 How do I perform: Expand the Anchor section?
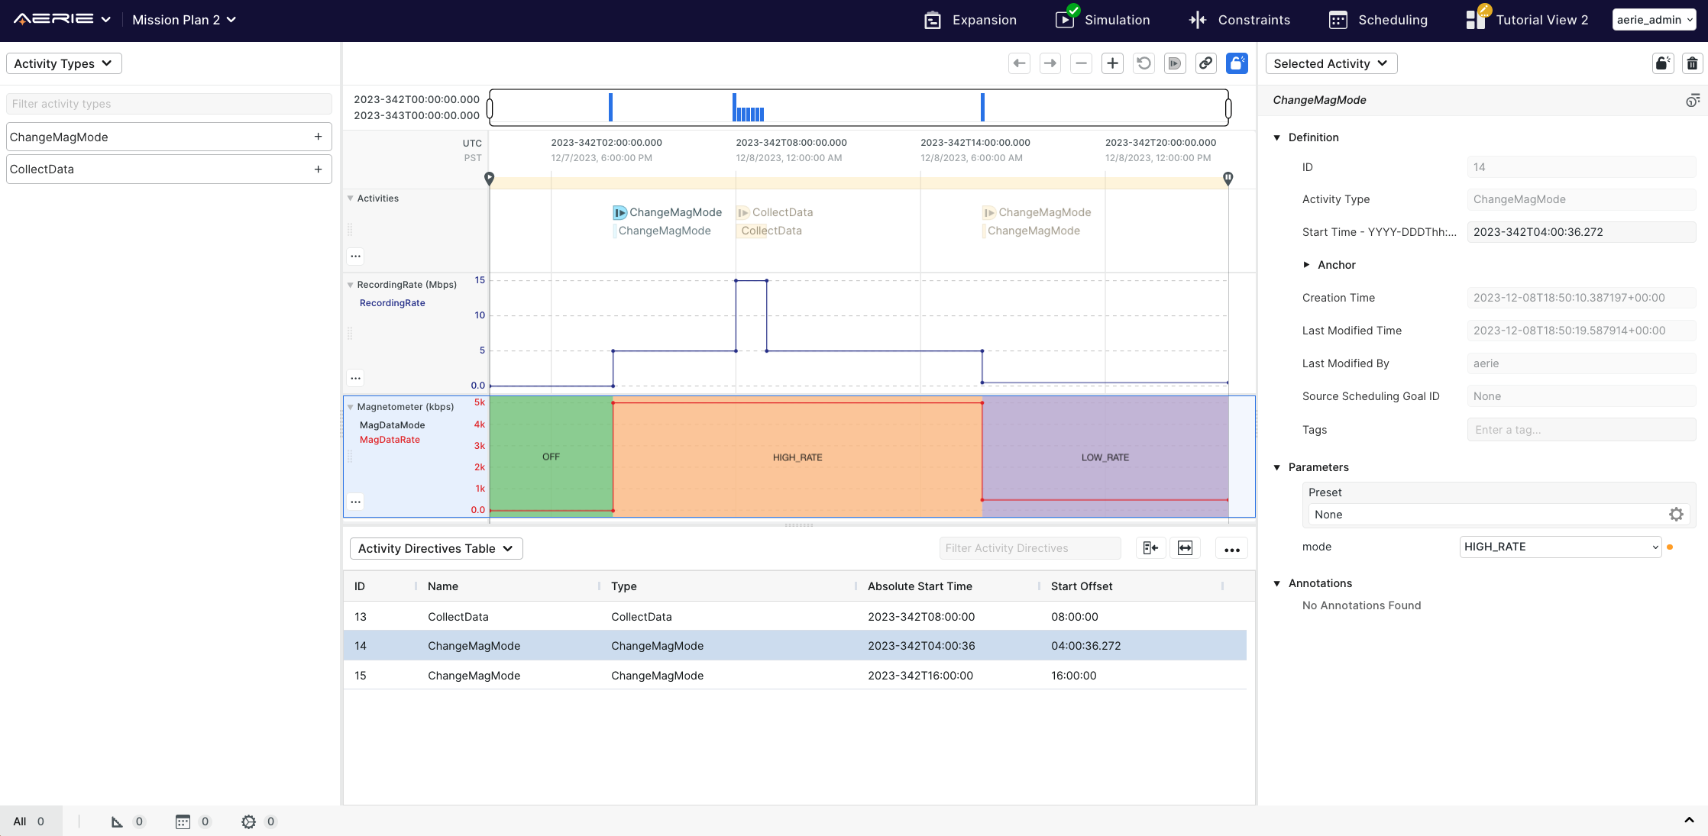pyautogui.click(x=1306, y=265)
